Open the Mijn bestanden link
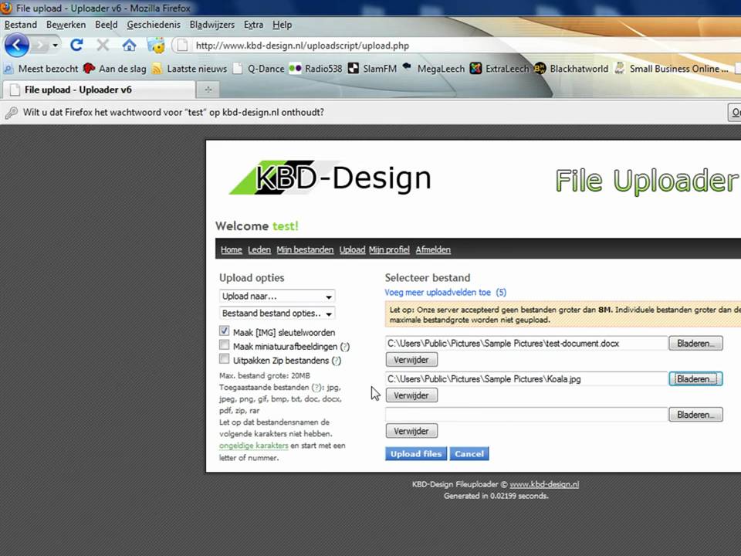Image resolution: width=741 pixels, height=556 pixels. pyautogui.click(x=305, y=249)
